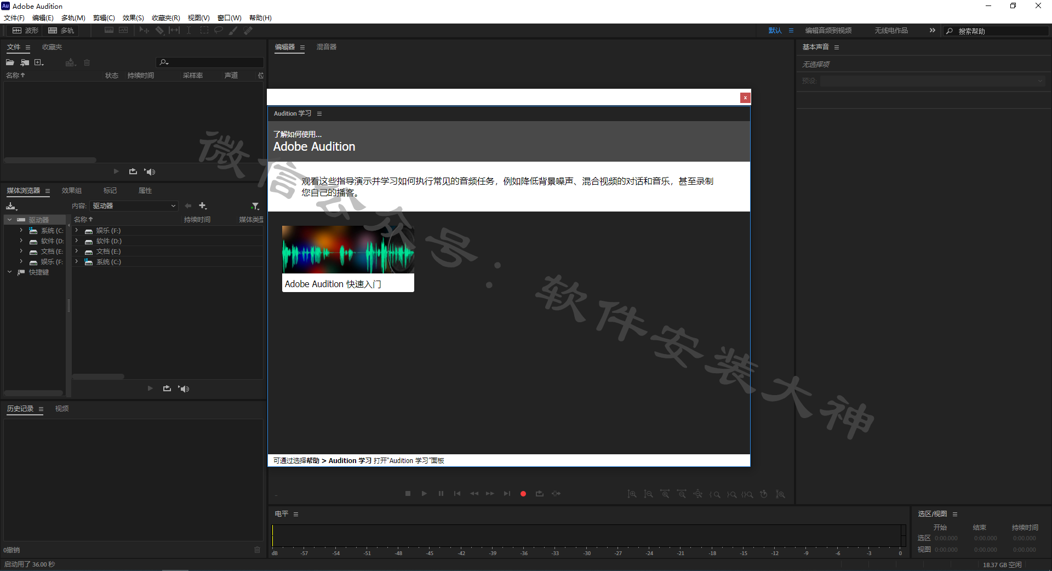Select 系统 (C:) row in the name list

coord(168,262)
